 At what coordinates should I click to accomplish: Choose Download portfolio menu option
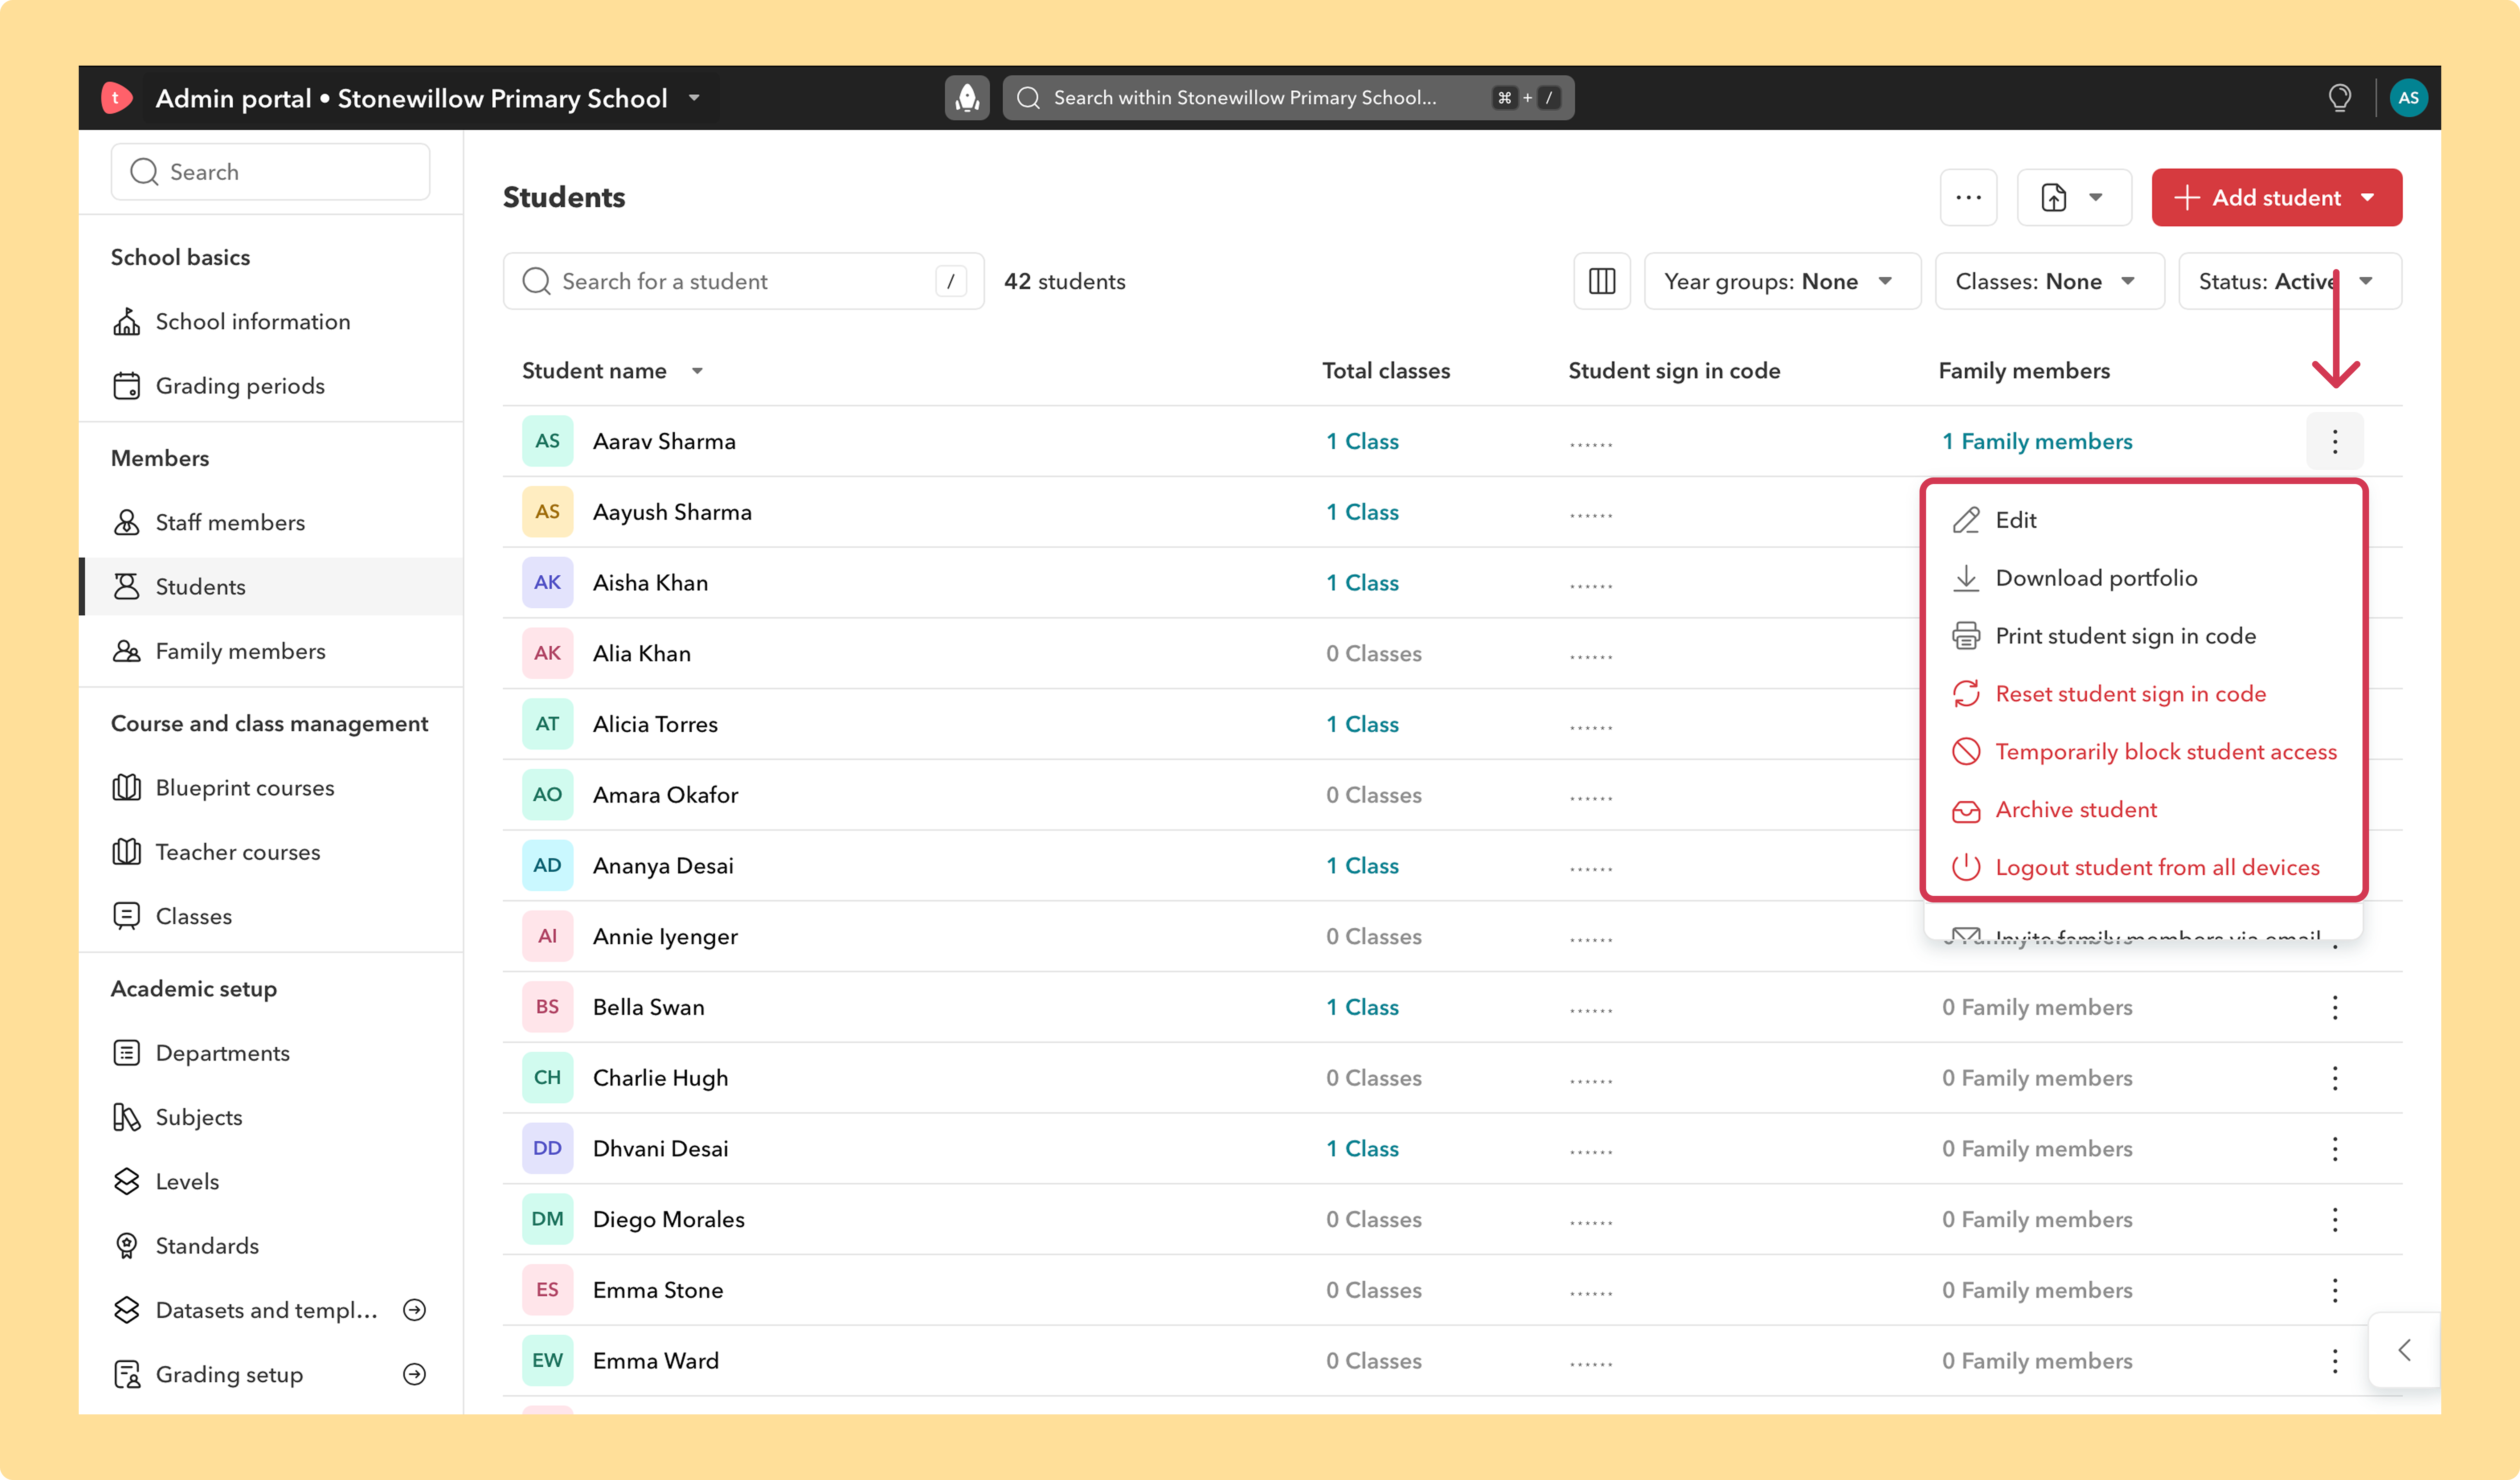pyautogui.click(x=2143, y=578)
